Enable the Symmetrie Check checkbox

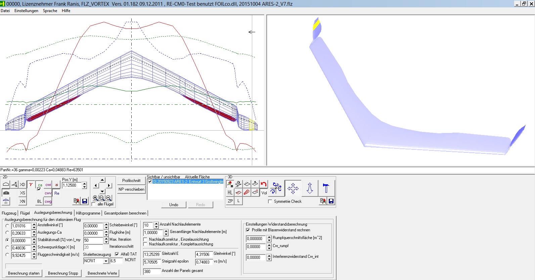270,201
